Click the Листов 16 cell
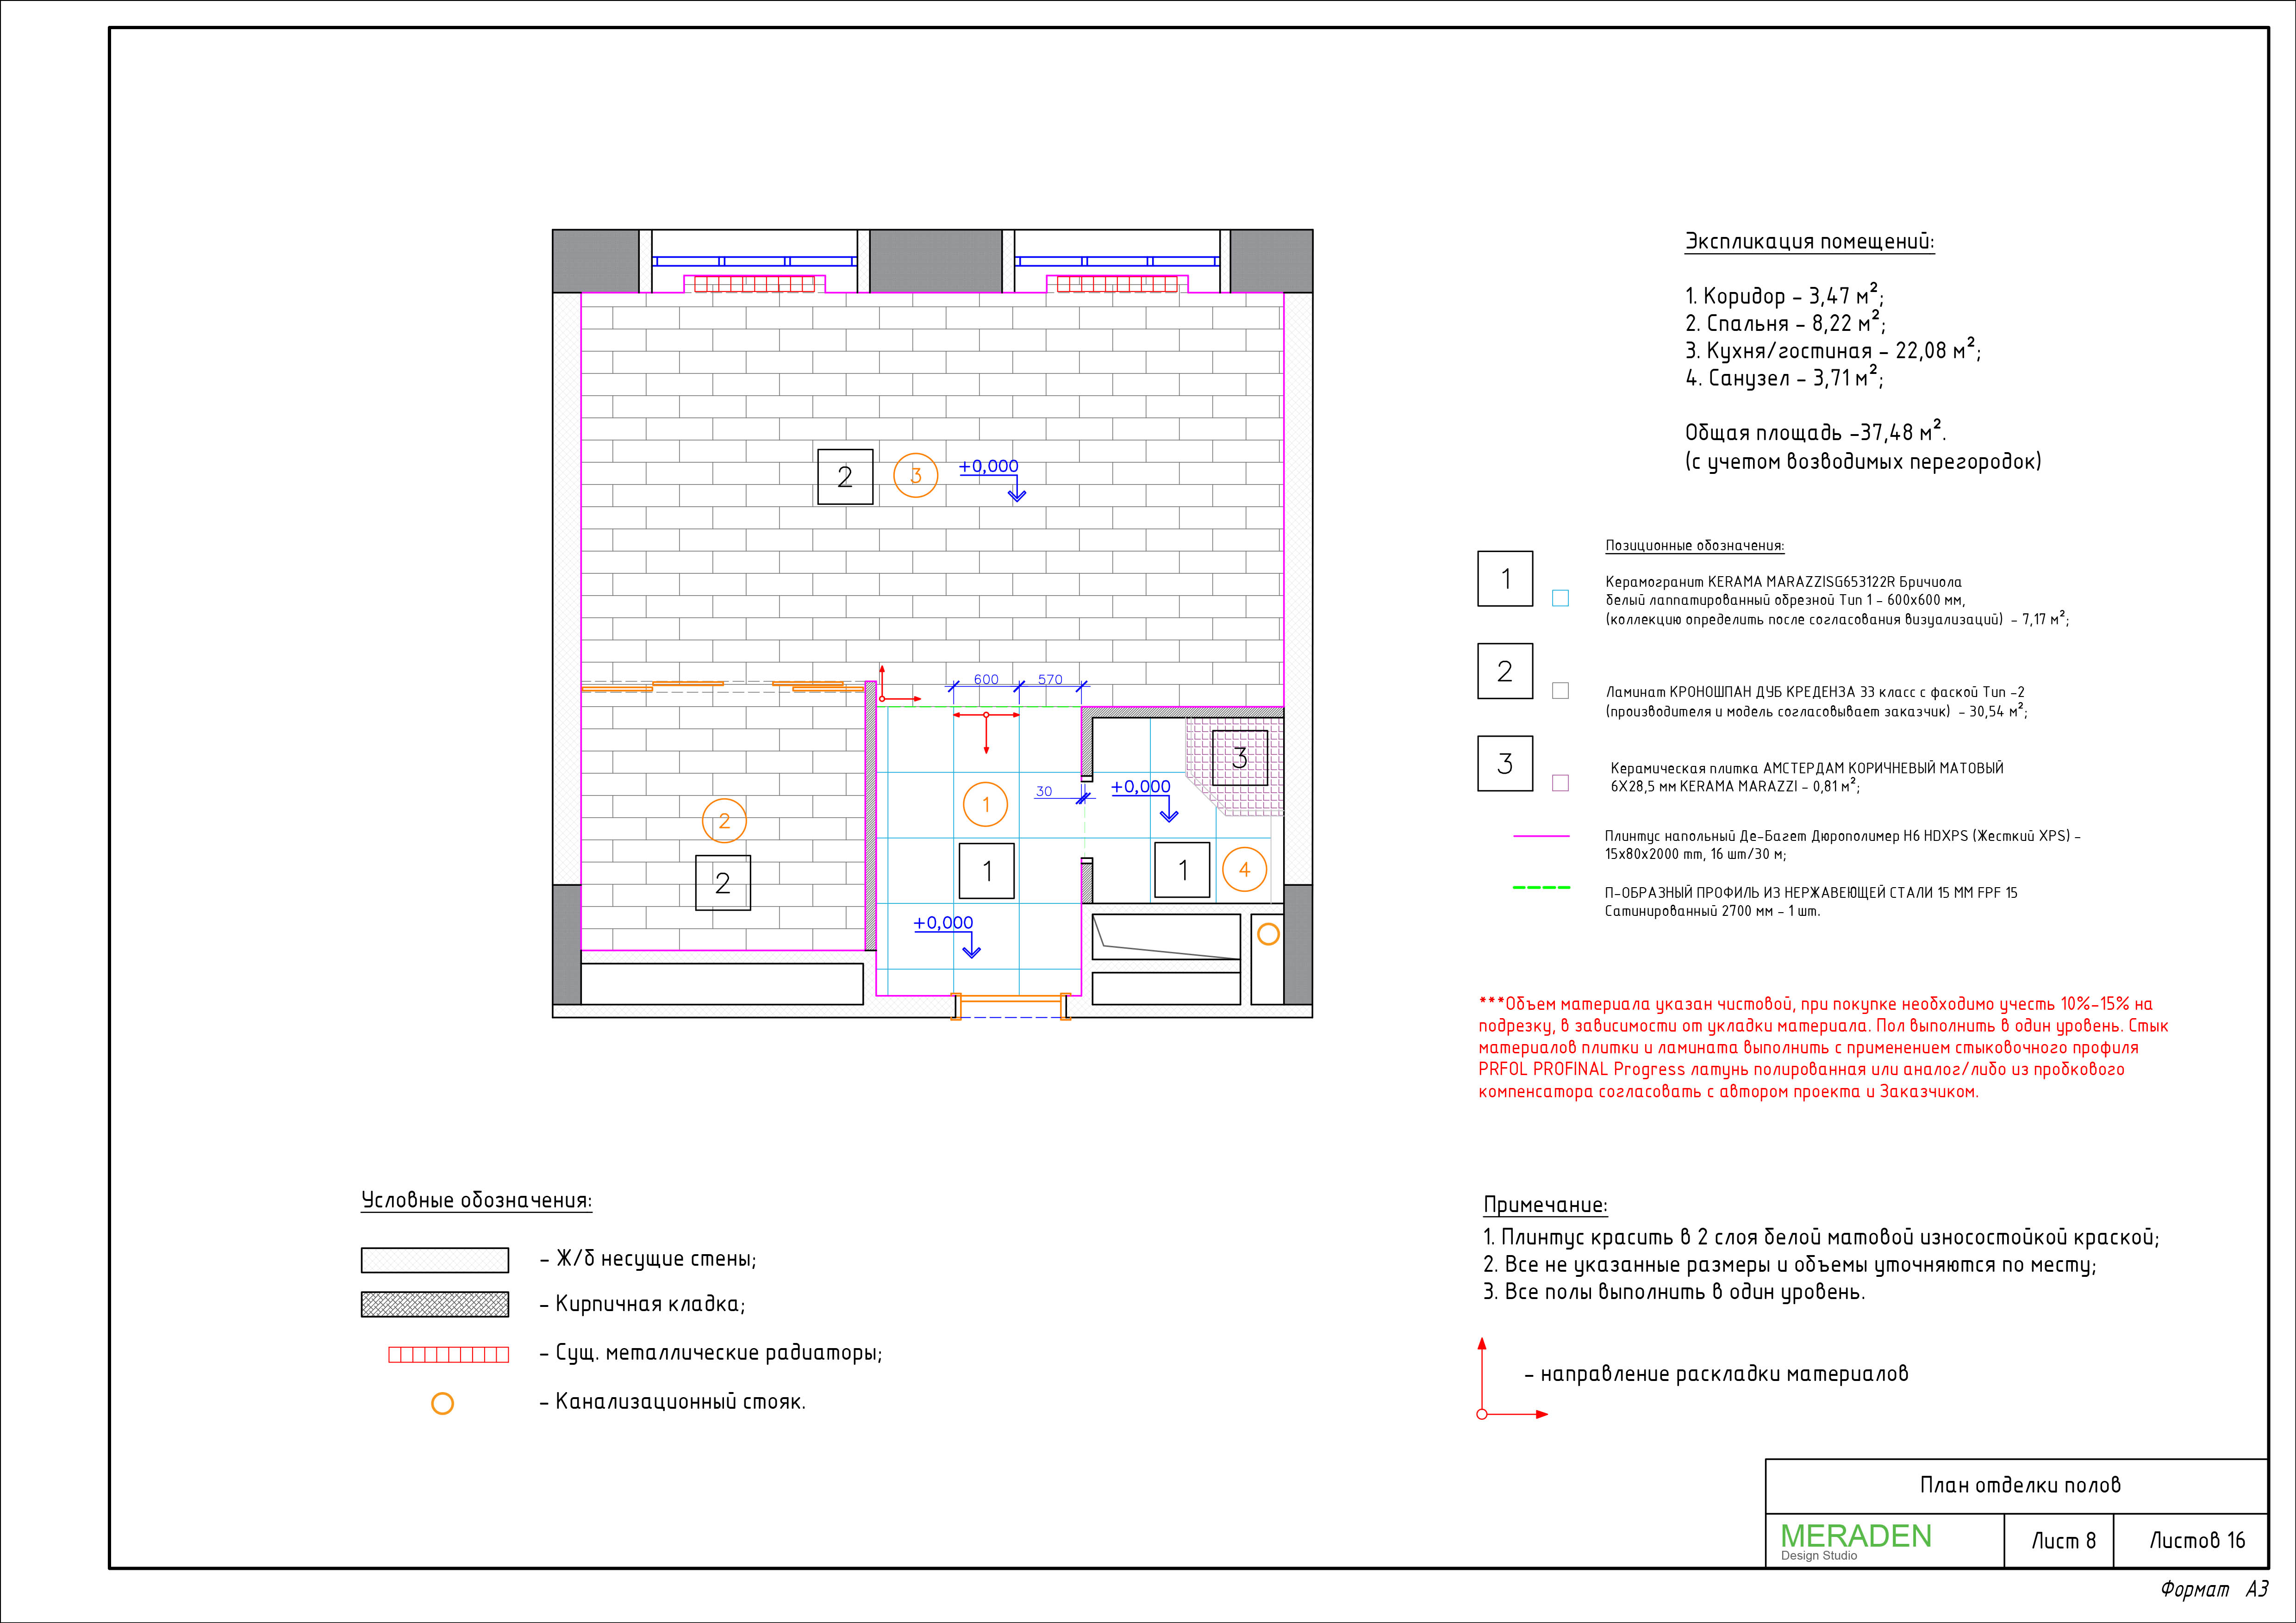Screen dimensions: 2296x1623 2191,1541
